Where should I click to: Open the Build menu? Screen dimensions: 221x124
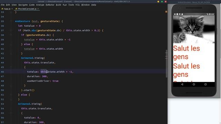tap(58, 5)
